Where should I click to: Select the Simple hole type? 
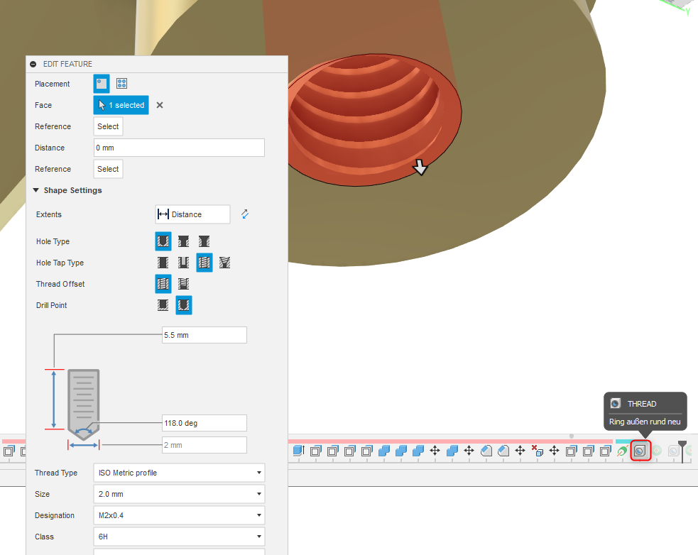click(x=163, y=241)
